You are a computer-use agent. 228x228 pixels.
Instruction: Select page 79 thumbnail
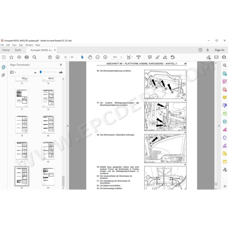click(x=22, y=124)
